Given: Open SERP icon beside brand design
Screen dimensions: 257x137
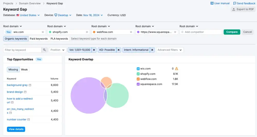Looking at the screenshot, I should (25, 92).
